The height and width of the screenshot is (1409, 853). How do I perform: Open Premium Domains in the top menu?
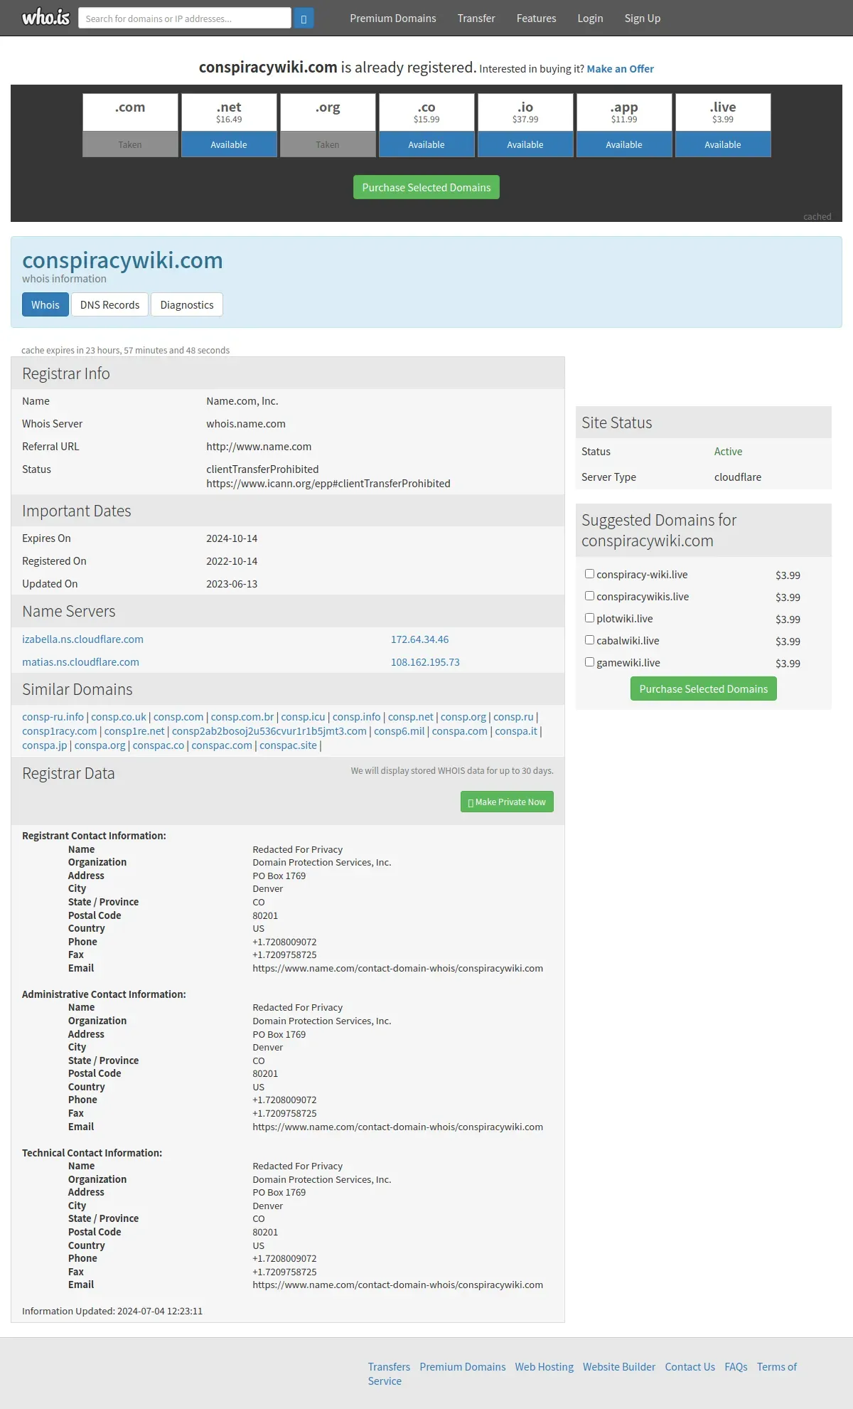pos(393,18)
